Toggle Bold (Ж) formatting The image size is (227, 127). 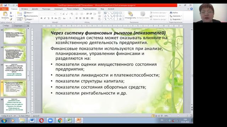coord(41,18)
